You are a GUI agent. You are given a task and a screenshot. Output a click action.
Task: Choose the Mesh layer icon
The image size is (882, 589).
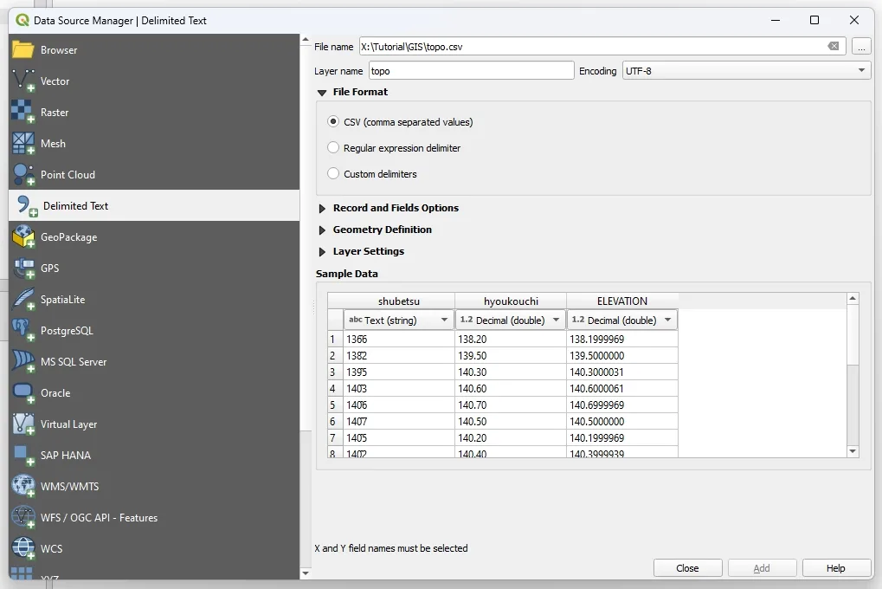(23, 144)
